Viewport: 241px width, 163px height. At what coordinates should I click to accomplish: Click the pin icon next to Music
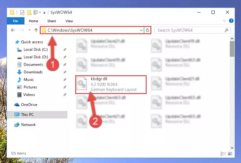click(65, 80)
